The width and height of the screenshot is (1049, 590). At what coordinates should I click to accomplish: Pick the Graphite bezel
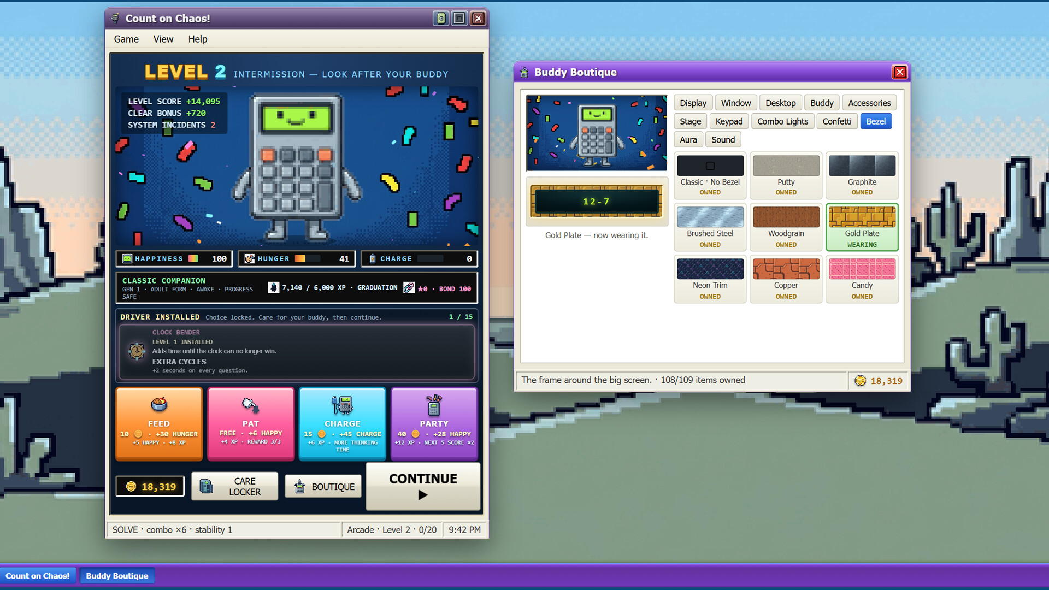pyautogui.click(x=862, y=175)
